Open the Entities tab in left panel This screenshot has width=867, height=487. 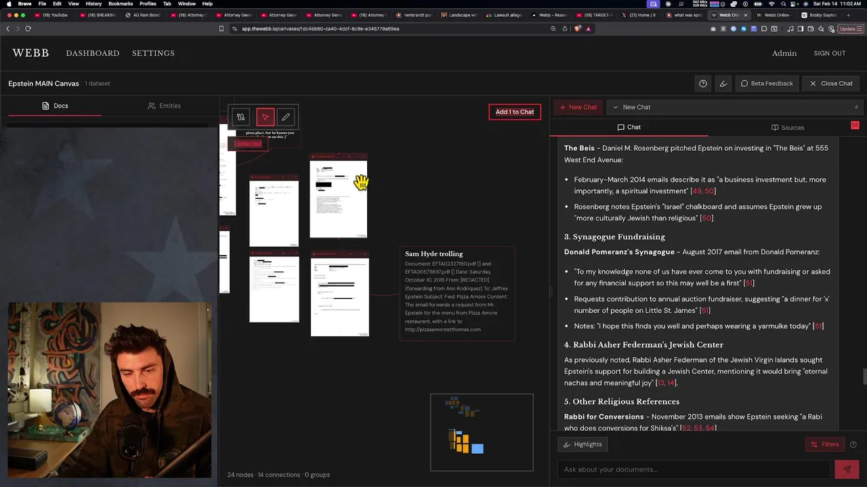tap(165, 106)
